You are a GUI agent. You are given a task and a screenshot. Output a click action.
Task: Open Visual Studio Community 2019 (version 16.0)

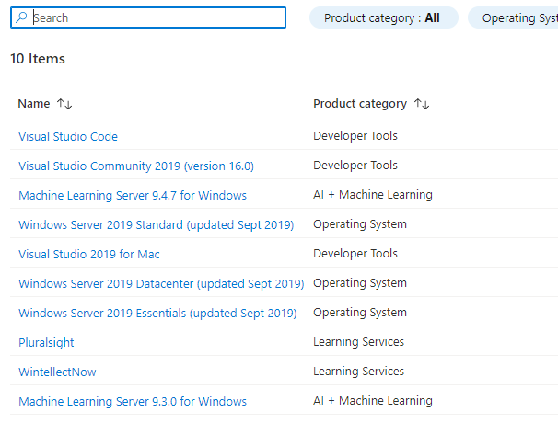136,166
